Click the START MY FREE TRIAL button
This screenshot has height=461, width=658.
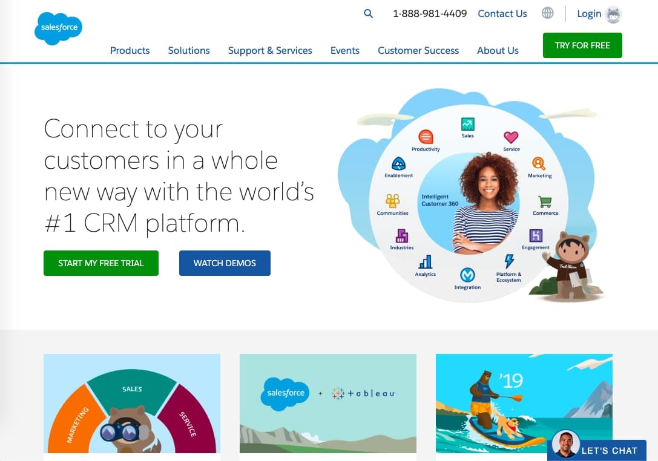click(x=100, y=263)
